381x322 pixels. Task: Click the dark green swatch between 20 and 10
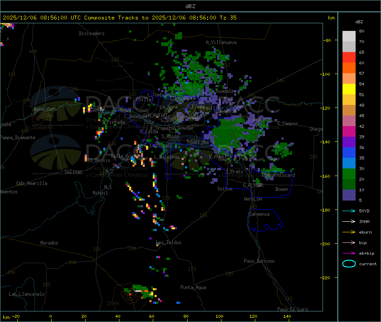pyautogui.click(x=349, y=184)
